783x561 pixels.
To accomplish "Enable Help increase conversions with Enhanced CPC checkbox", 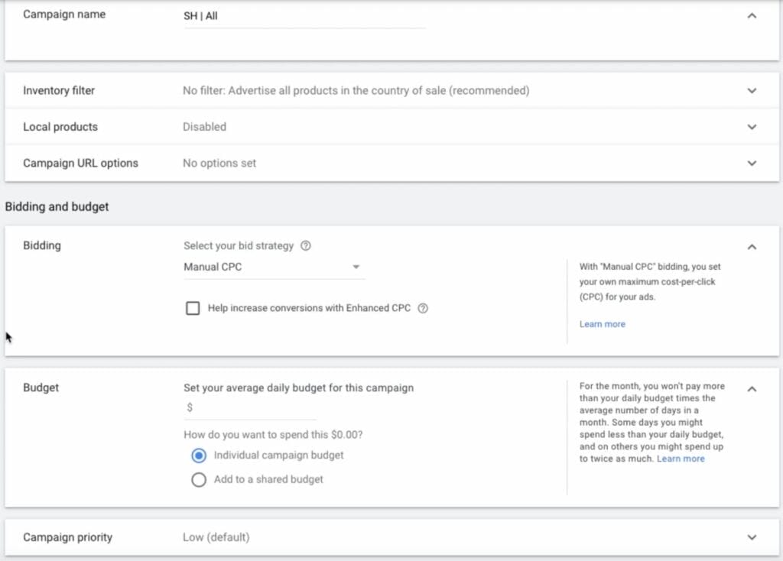I will pyautogui.click(x=193, y=308).
